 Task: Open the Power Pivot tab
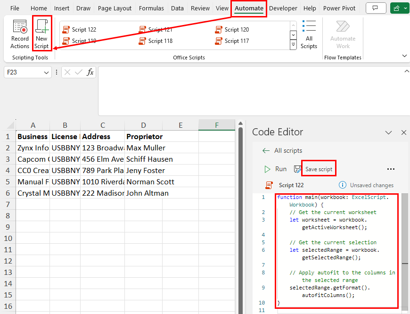click(339, 8)
